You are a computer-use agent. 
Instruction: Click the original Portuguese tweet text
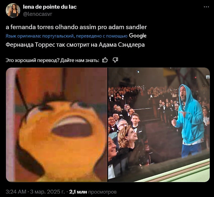(x=76, y=27)
